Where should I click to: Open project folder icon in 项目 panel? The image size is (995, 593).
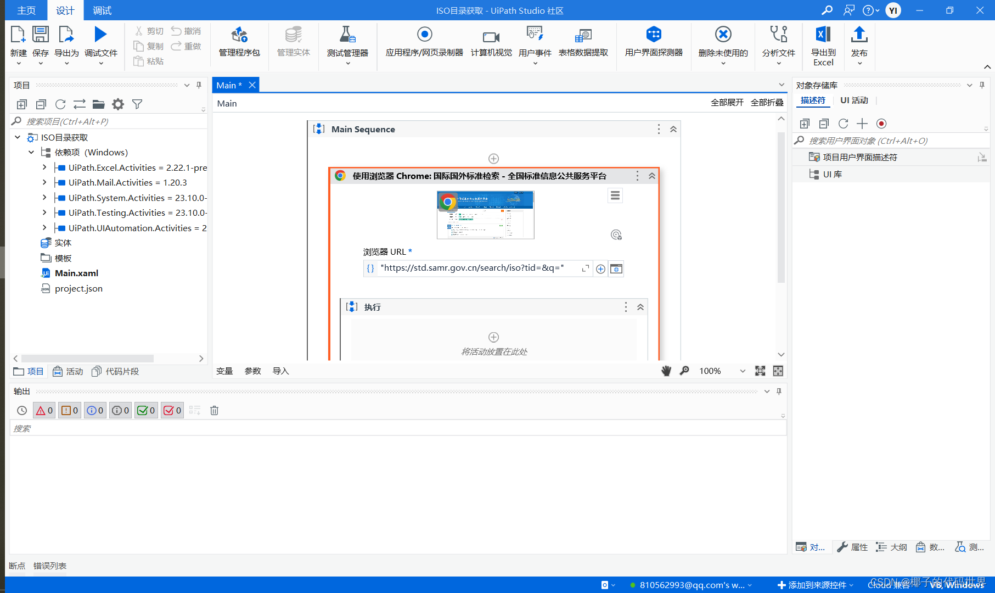pyautogui.click(x=99, y=104)
